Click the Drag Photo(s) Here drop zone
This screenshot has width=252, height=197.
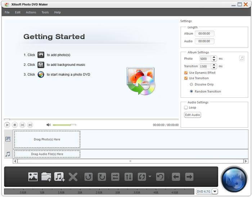pyautogui.click(x=47, y=139)
